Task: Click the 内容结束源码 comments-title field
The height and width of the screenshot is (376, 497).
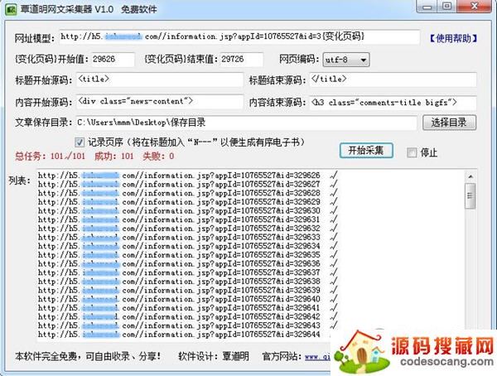Action: pyautogui.click(x=393, y=103)
